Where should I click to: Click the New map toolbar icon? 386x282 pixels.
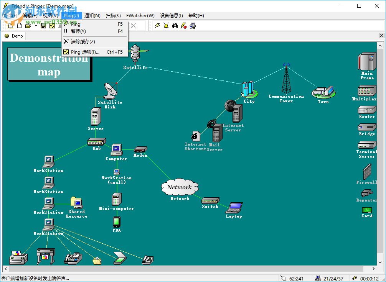pos(10,26)
